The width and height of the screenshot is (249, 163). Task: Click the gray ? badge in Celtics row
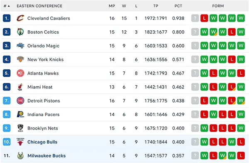[x=195, y=32]
